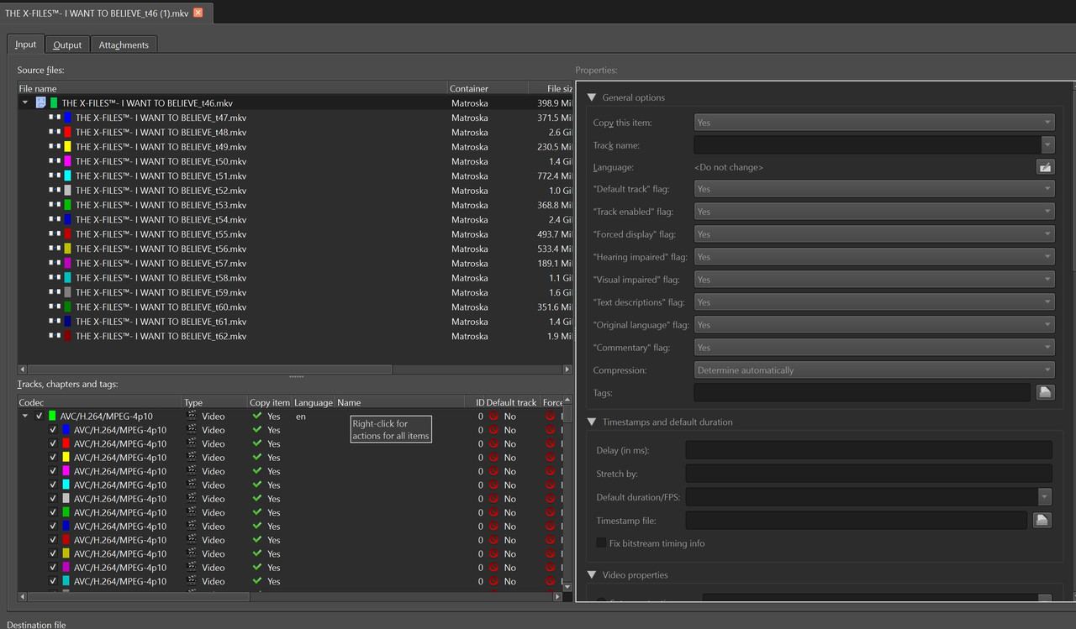Click the red 'No' icon in the cyan track row
This screenshot has height=629, width=1076.
coord(494,485)
